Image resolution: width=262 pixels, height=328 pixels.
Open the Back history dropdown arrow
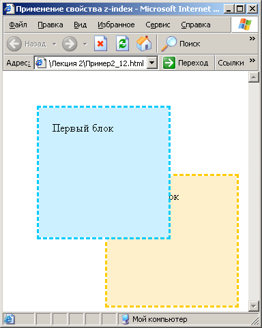pos(55,44)
